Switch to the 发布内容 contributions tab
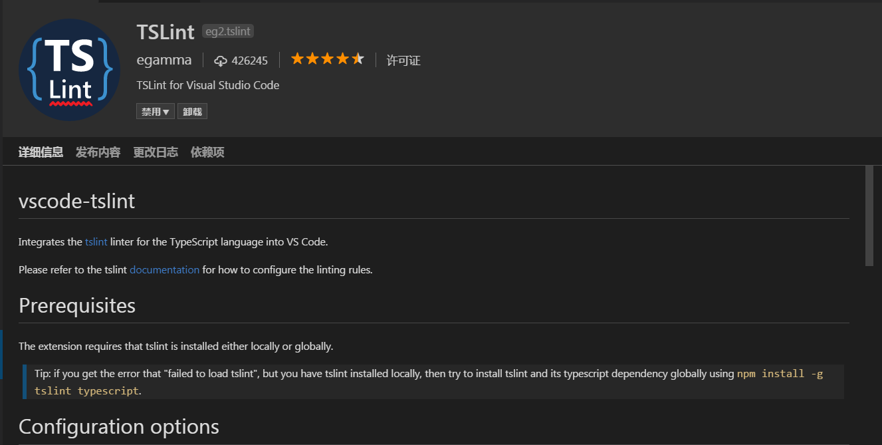The image size is (882, 445). (98, 152)
